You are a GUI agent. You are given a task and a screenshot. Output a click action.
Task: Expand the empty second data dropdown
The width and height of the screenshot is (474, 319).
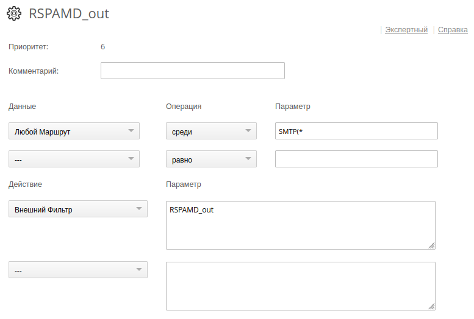tap(74, 159)
